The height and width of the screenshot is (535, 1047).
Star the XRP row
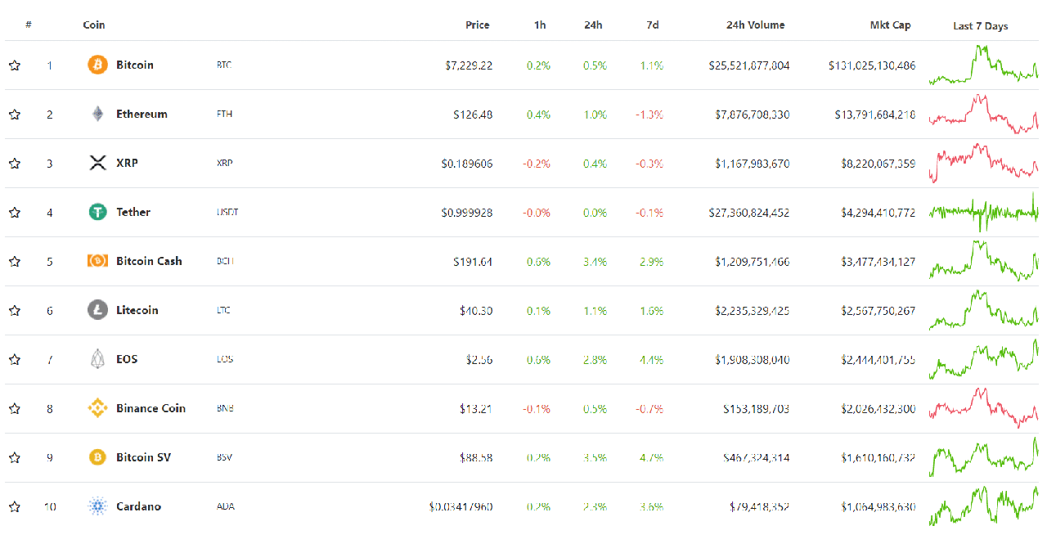(x=15, y=164)
